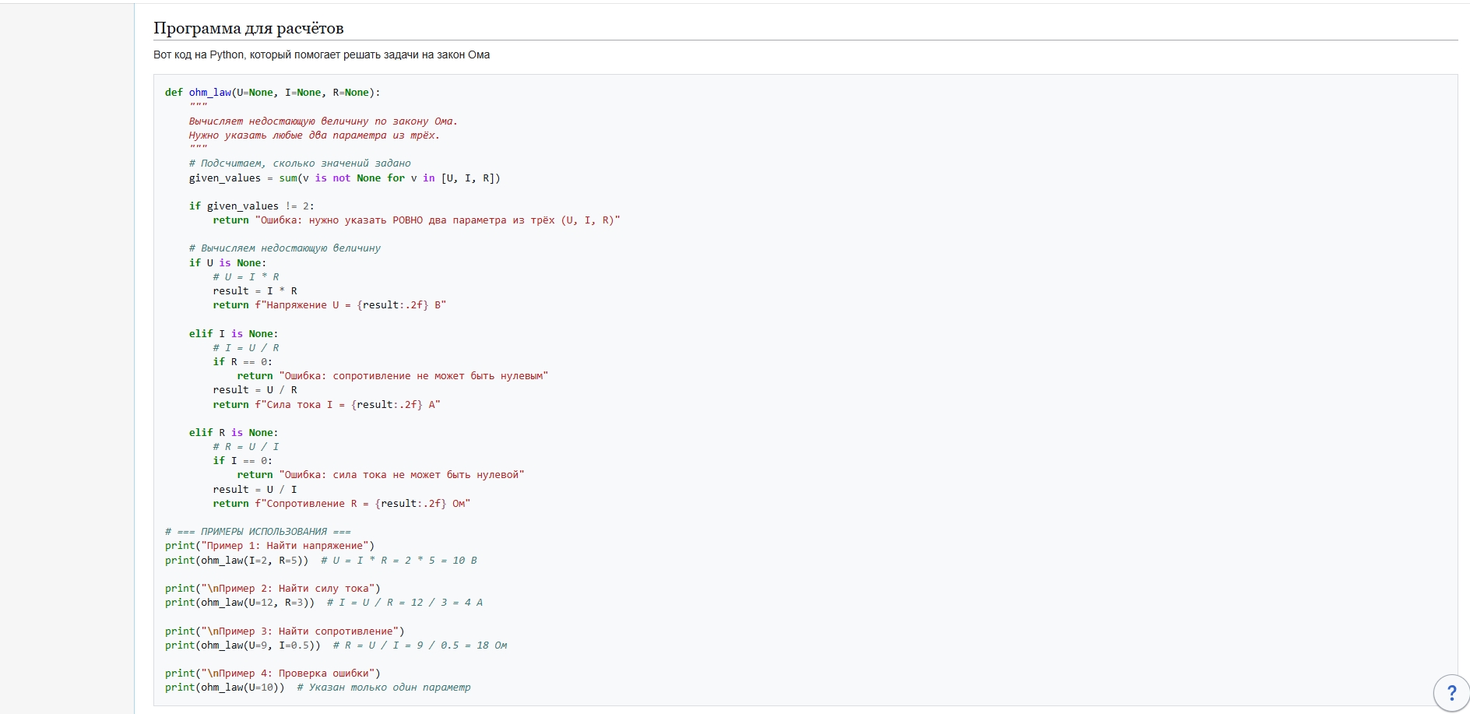Click the 'result = I * R' line

[x=255, y=291]
